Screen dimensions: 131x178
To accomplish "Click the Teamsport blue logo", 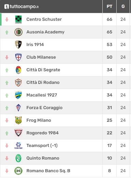I will tap(18, 146).
